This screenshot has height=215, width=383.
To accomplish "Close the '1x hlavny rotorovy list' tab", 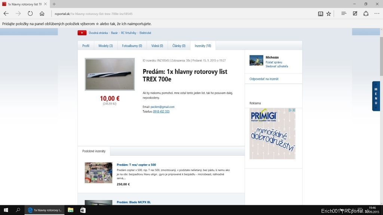I will [45, 4].
